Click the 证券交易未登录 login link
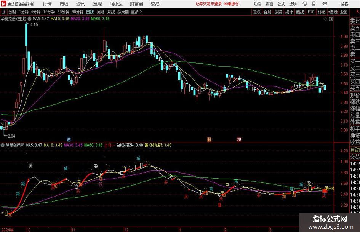Viewport: 360px width, 232px height. pyautogui.click(x=208, y=4)
